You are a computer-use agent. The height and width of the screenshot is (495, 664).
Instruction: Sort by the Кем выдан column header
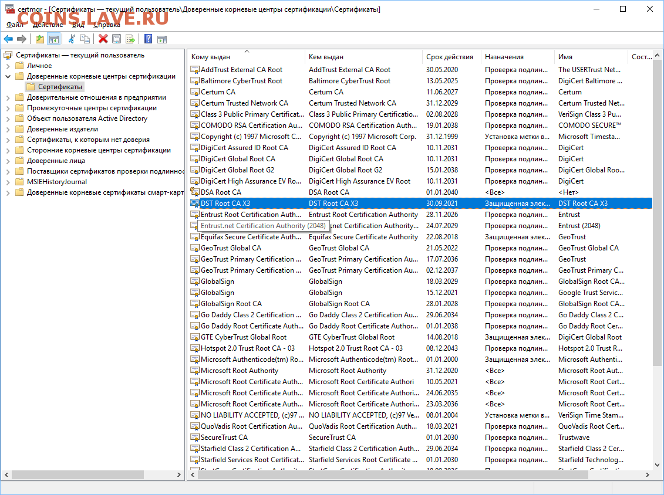click(x=363, y=57)
